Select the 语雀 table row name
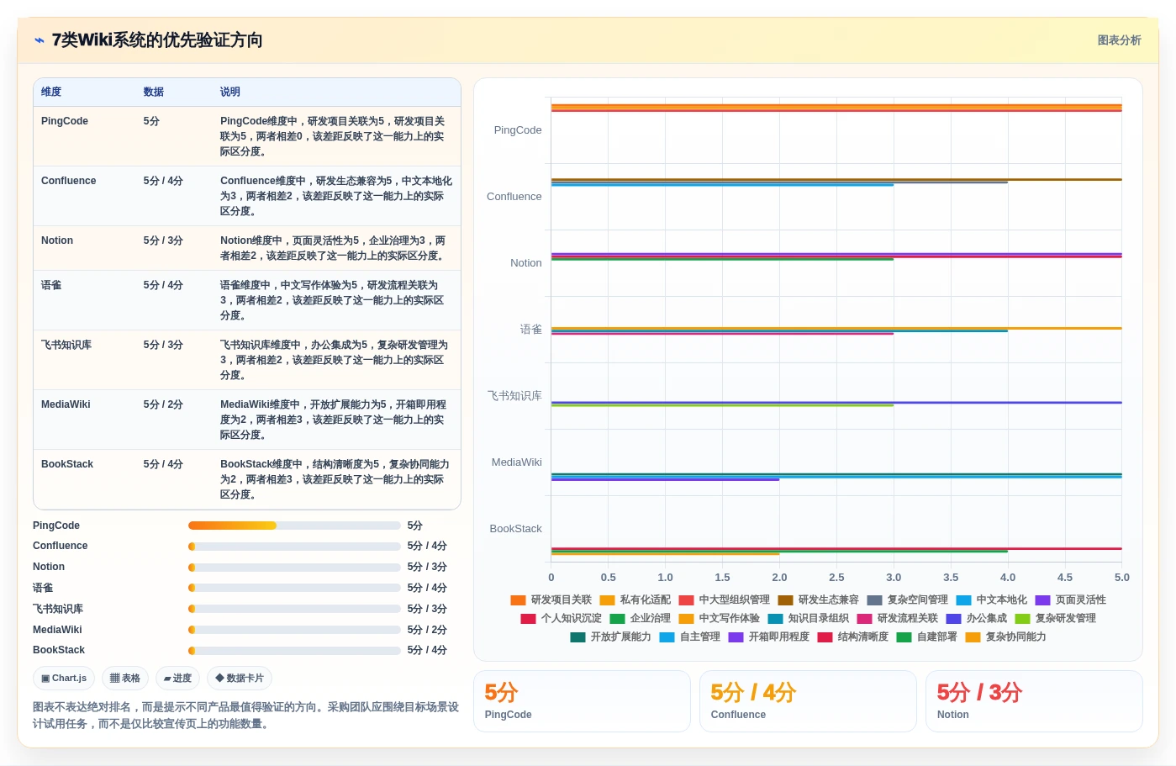1176x766 pixels. click(51, 285)
